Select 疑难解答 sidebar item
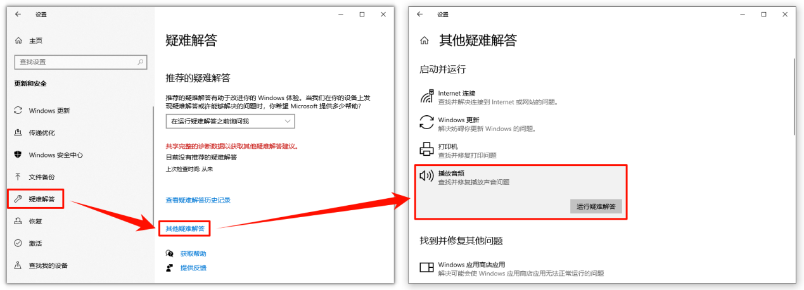This screenshot has width=804, height=290. 42,199
